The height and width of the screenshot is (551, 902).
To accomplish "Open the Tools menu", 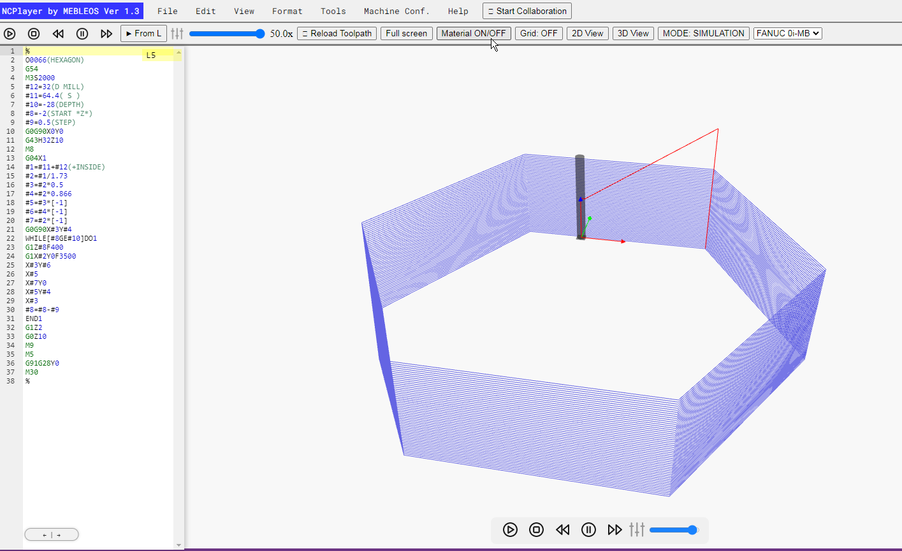I will [x=333, y=11].
